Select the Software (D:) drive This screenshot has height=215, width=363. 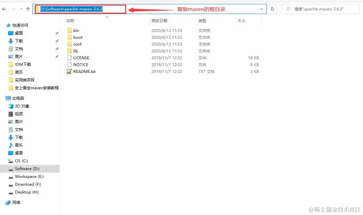pyautogui.click(x=27, y=169)
